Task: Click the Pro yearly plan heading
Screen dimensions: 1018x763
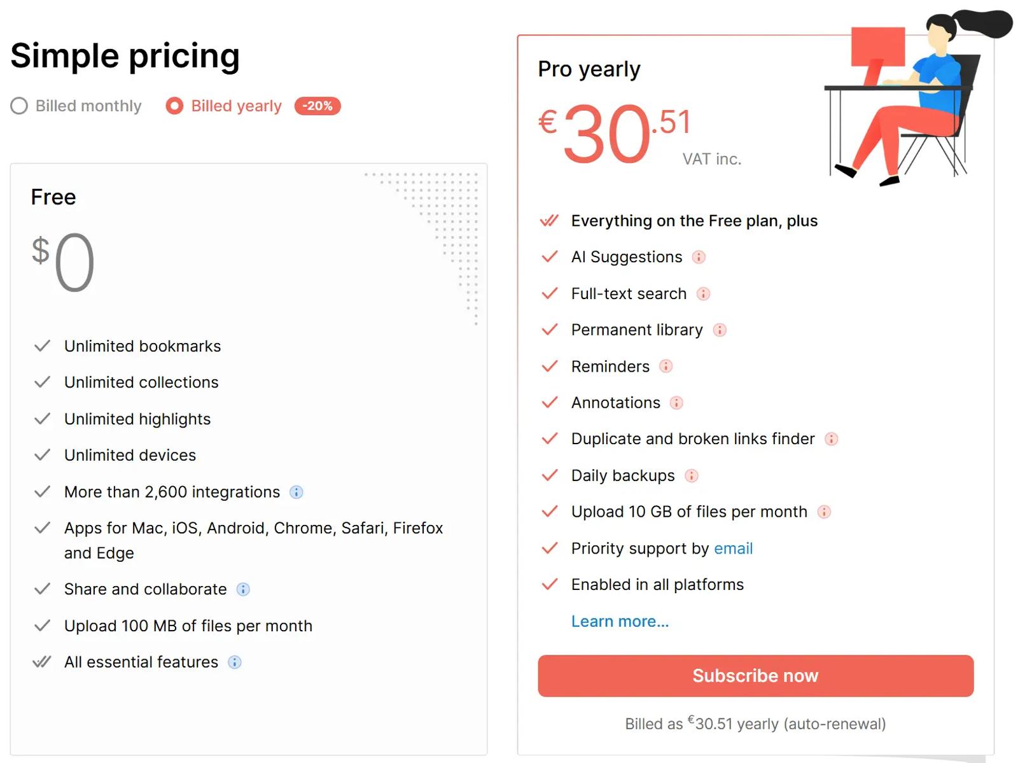Action: [589, 69]
